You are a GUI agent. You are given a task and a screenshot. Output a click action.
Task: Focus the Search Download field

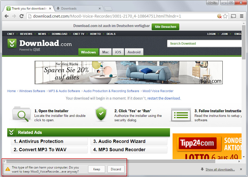click(x=204, y=43)
